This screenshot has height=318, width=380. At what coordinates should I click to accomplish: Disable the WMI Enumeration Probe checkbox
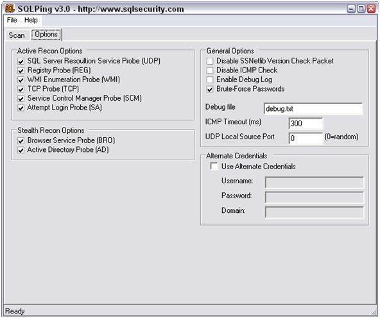(x=21, y=80)
